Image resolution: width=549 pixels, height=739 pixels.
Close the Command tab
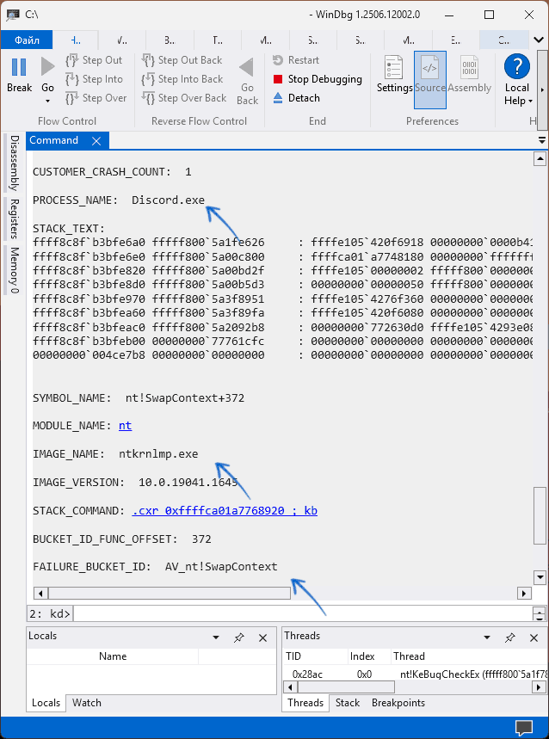96,141
